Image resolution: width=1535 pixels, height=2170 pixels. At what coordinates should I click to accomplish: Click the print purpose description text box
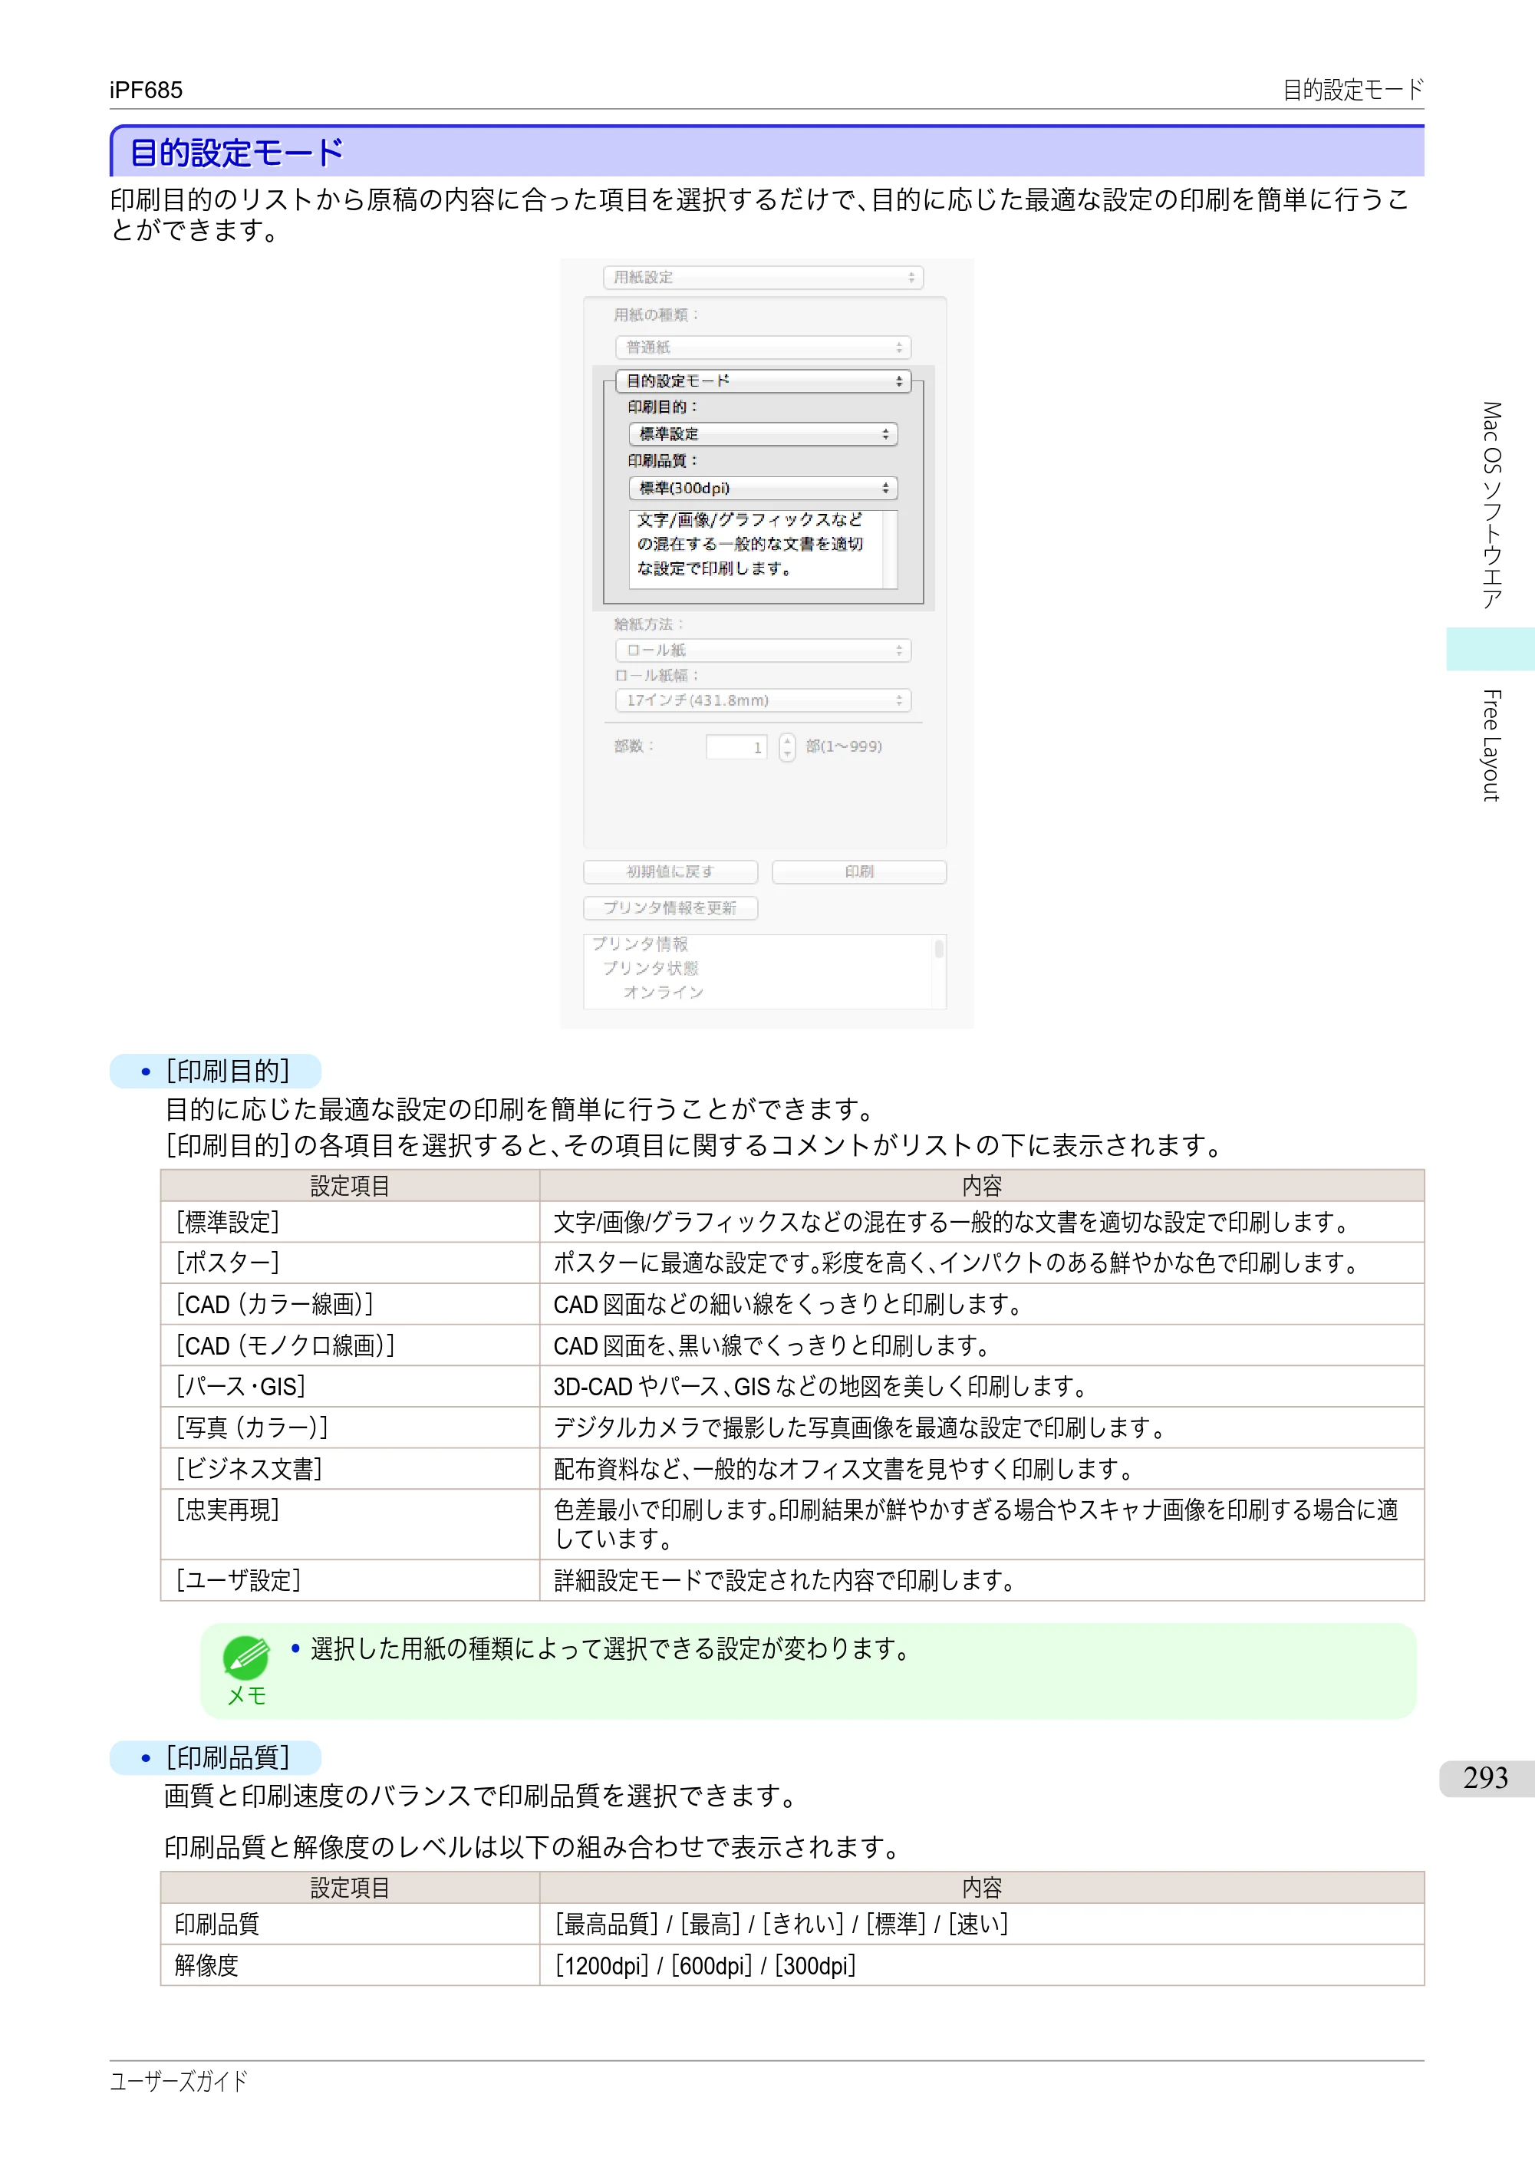[763, 549]
